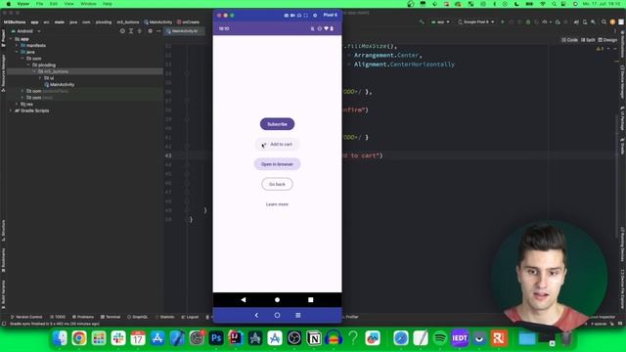Viewport: 626px width, 352px height.
Task: Click the Select Opened File target icon
Action: [122, 30]
